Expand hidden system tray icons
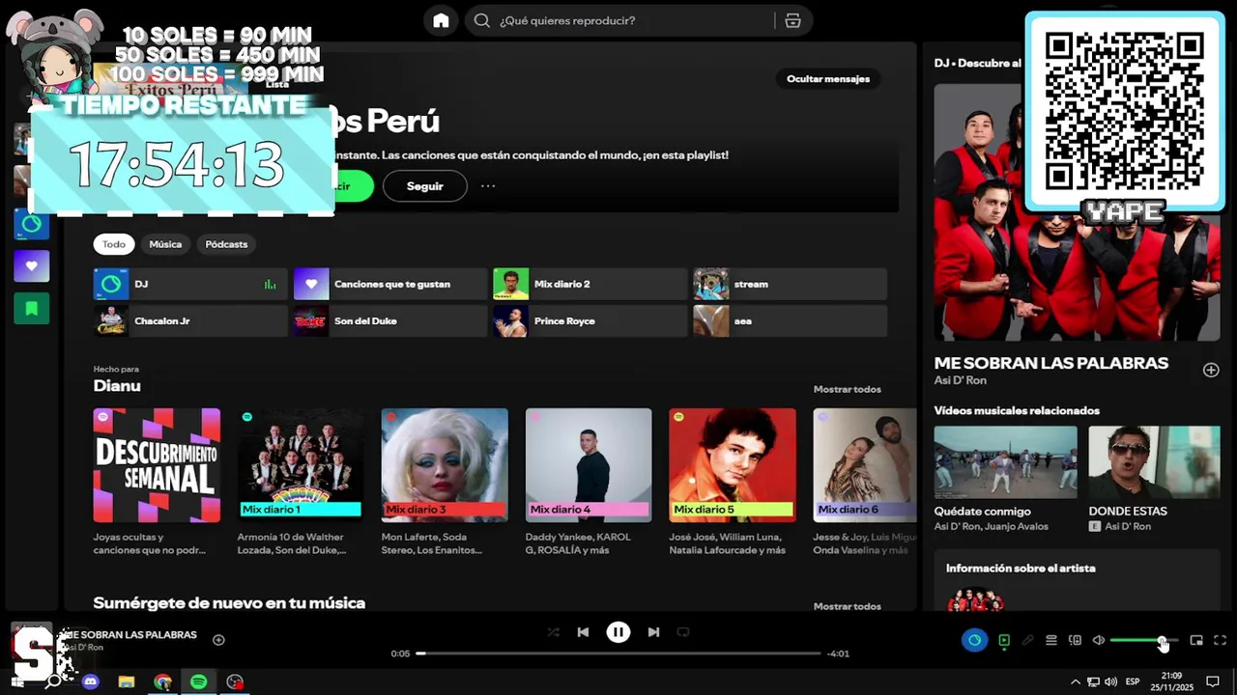This screenshot has width=1237, height=695. (1075, 681)
